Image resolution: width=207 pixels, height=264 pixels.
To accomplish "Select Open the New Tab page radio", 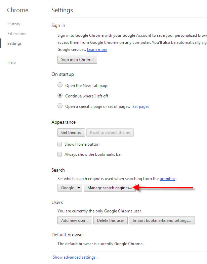I will (60, 85).
